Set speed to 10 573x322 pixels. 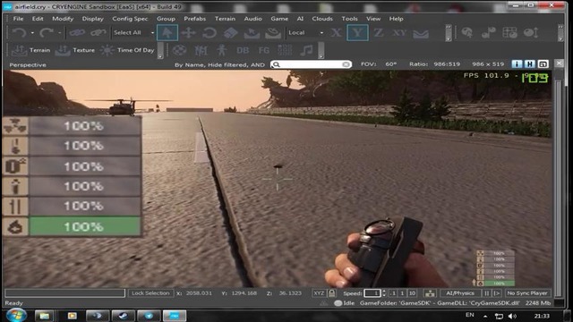click(412, 293)
